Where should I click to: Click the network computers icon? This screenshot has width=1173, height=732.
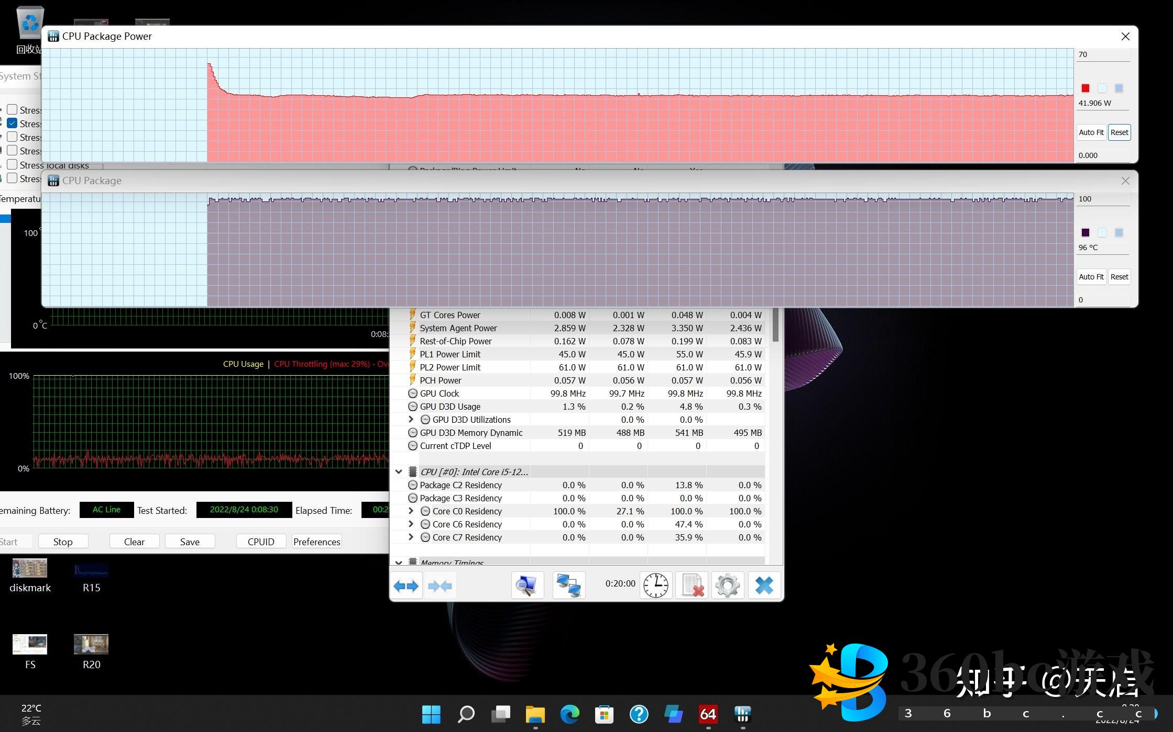pos(568,585)
